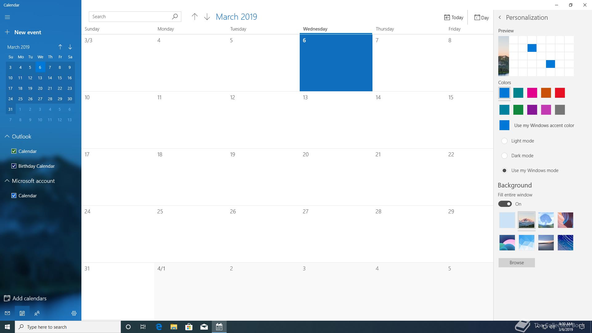This screenshot has width=592, height=333.
Task: Click the New event plus icon
Action: tap(7, 32)
